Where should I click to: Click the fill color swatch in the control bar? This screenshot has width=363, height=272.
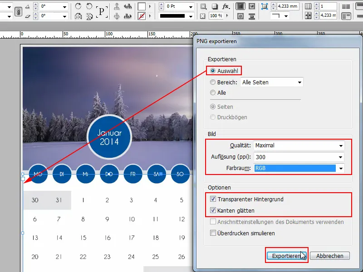coord(142,6)
